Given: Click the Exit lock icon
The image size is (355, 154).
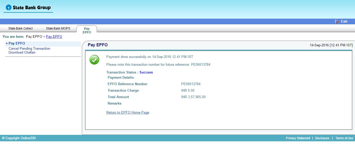Looking at the screenshot, I should [337, 21].
